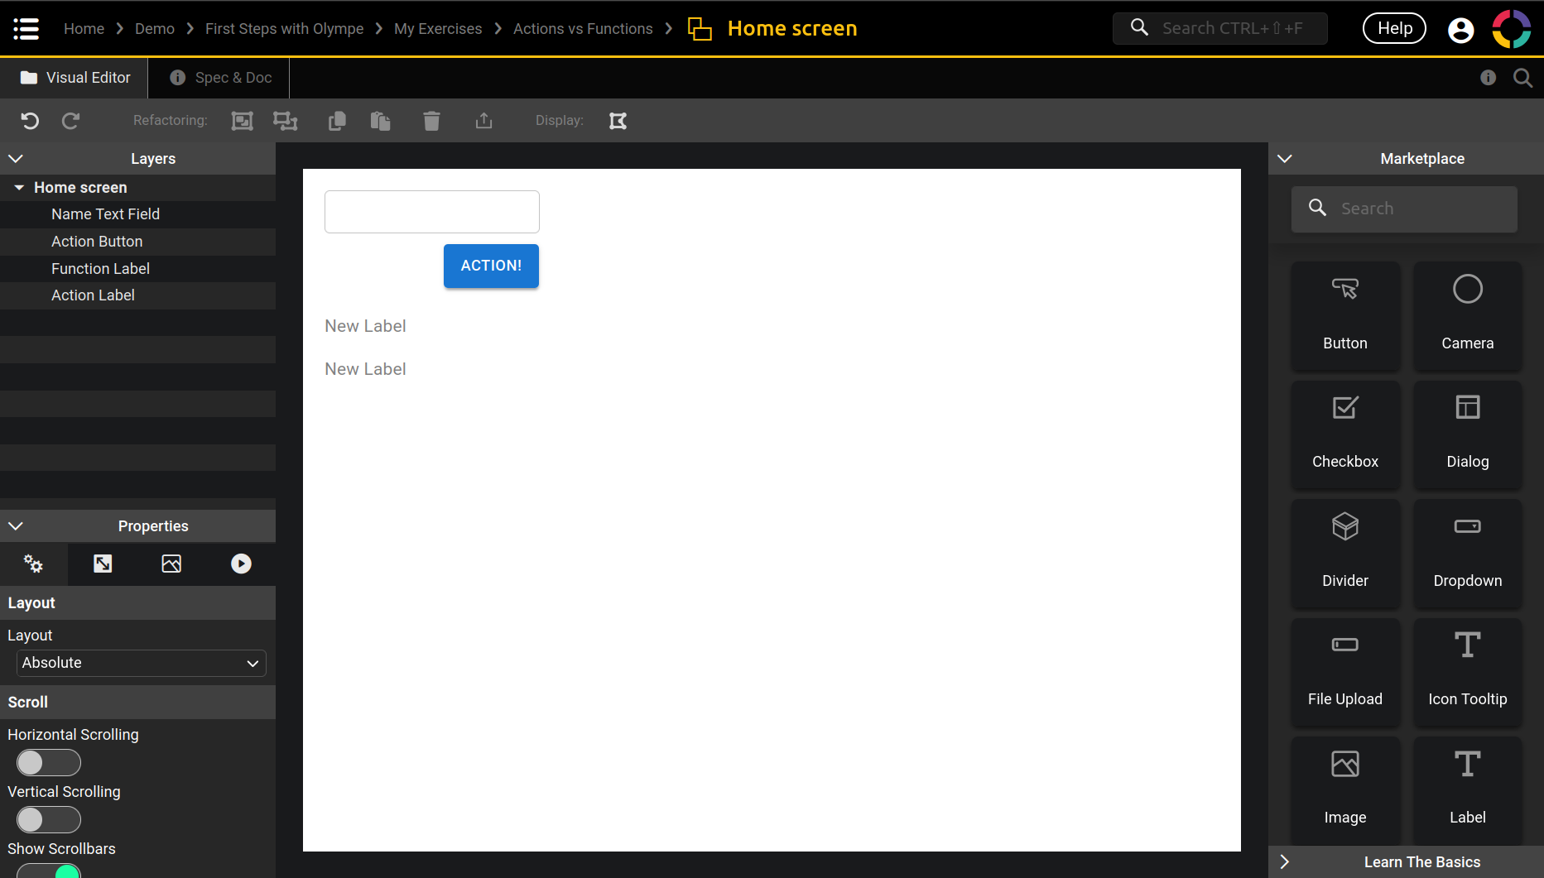1544x878 pixels.
Task: Select the play actions tab in Properties
Action: point(241,564)
